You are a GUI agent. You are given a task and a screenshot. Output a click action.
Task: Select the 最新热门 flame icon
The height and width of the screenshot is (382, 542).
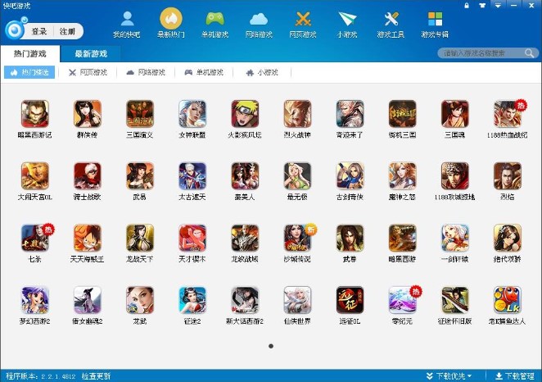[x=171, y=19]
